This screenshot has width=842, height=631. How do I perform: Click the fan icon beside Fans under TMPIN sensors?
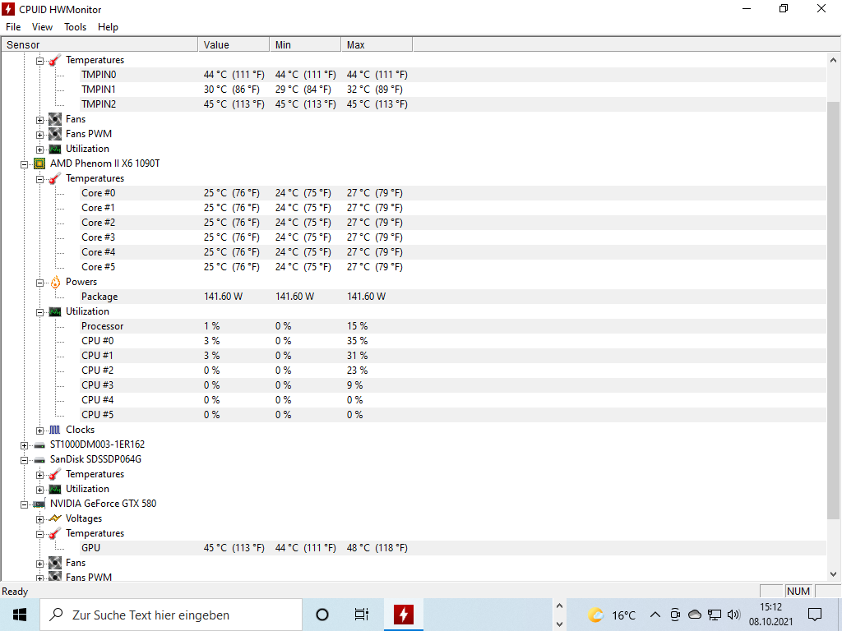[55, 119]
